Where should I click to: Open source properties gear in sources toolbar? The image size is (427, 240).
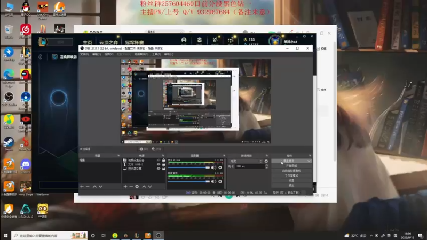[x=137, y=186]
